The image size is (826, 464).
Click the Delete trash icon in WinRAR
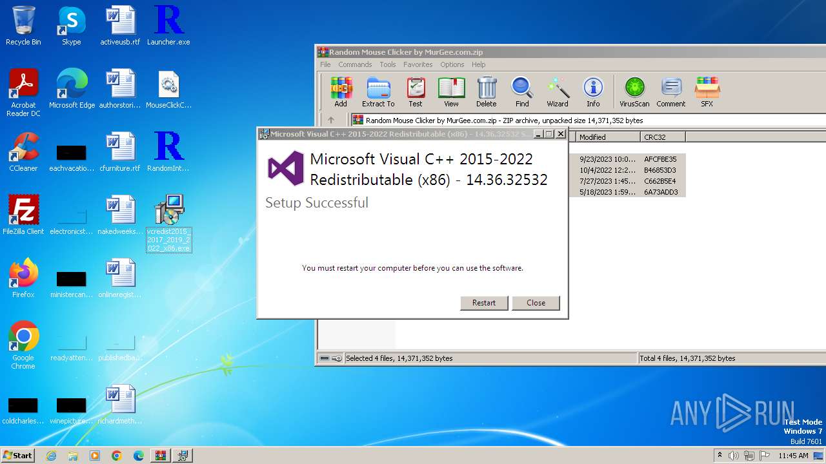487,92
